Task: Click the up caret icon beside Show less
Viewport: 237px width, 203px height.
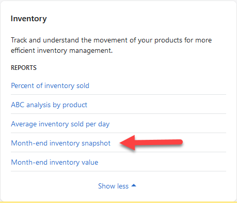Action: pyautogui.click(x=134, y=185)
